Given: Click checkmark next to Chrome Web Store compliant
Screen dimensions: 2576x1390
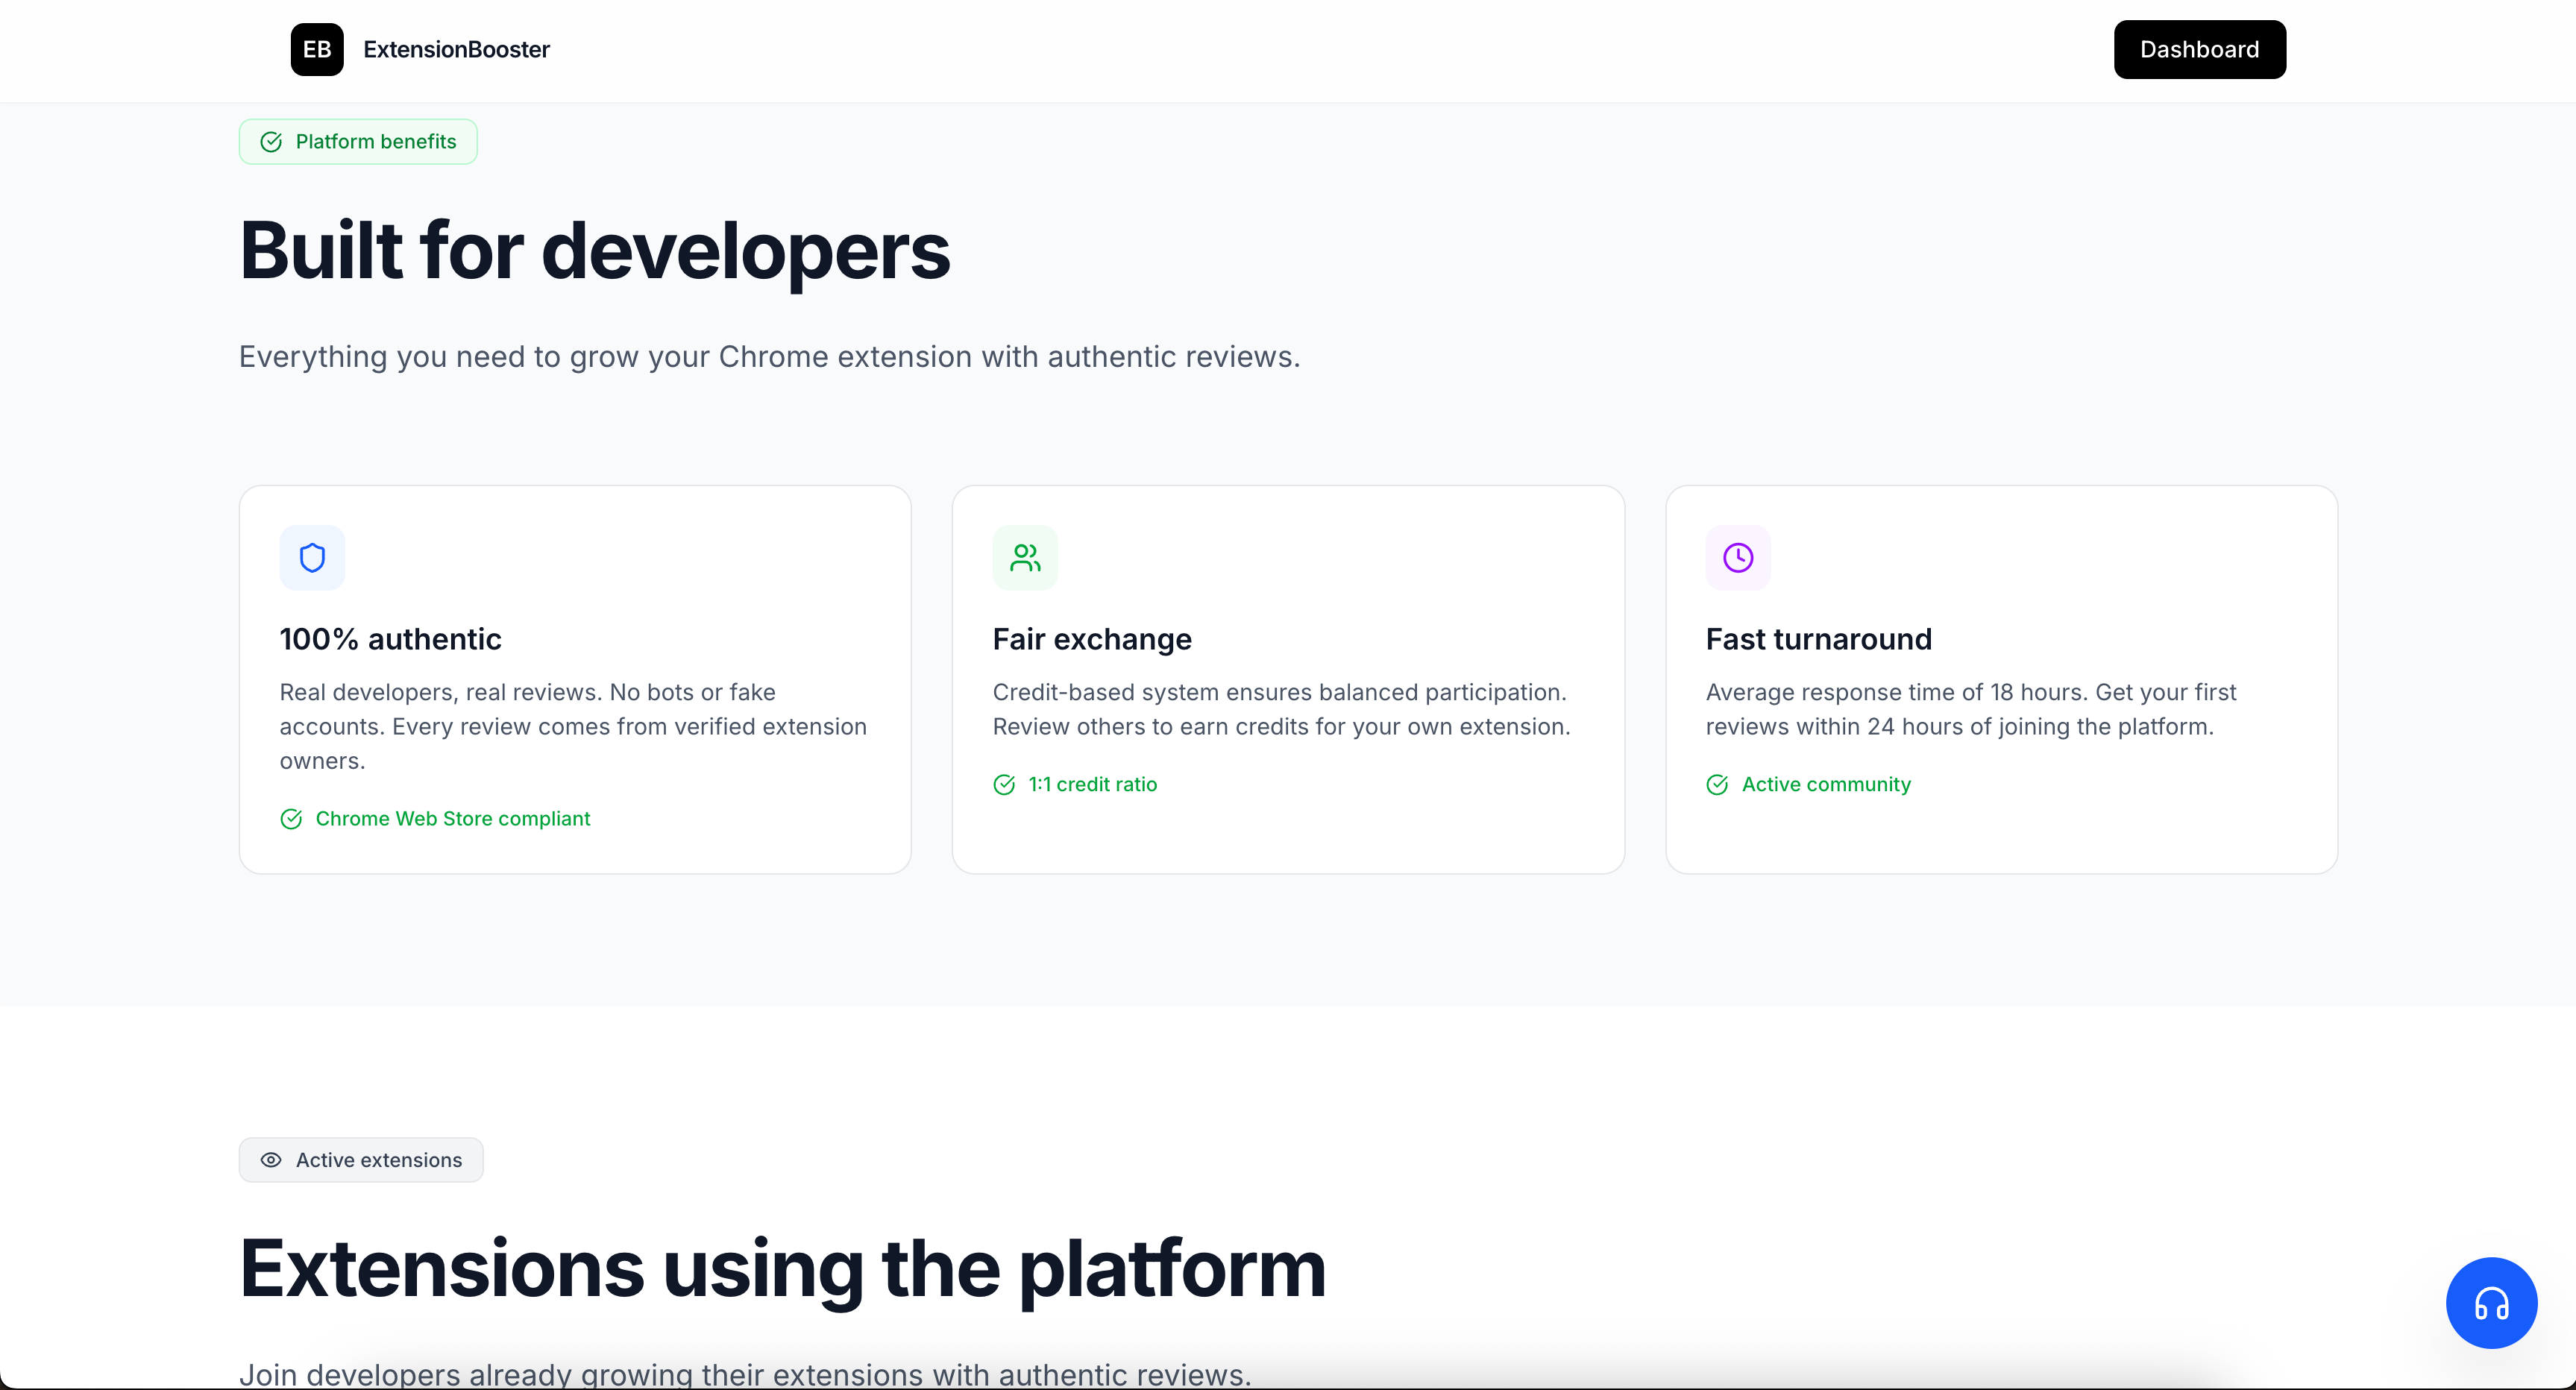Looking at the screenshot, I should tap(291, 819).
